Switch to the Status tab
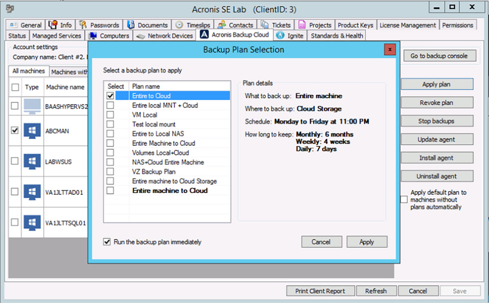The width and height of the screenshot is (489, 303). 17,36
